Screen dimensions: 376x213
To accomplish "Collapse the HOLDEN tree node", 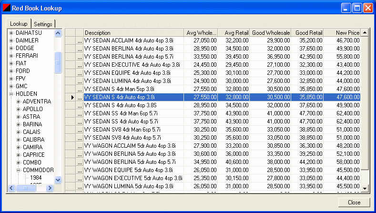I will (11, 94).
